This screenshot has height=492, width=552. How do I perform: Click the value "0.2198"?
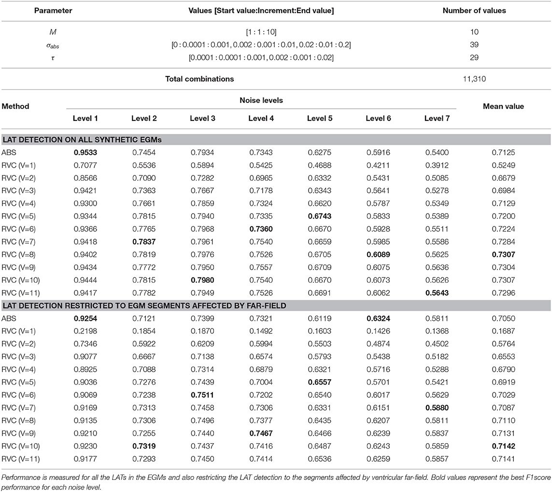[85, 331]
